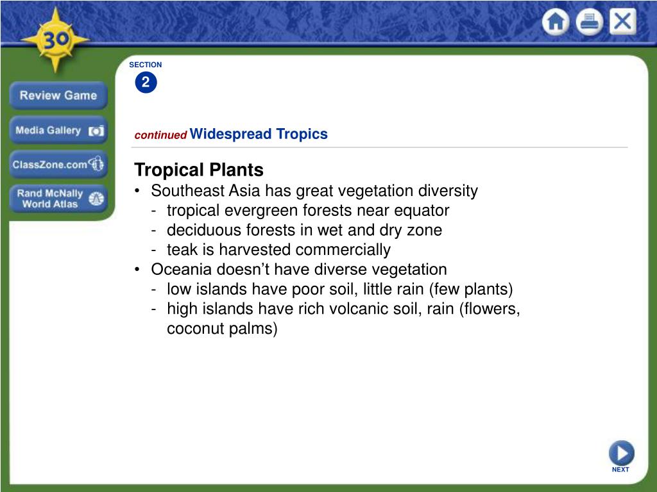Select 'teak is harvested commercially' line
This screenshot has height=492, width=657.
[278, 250]
